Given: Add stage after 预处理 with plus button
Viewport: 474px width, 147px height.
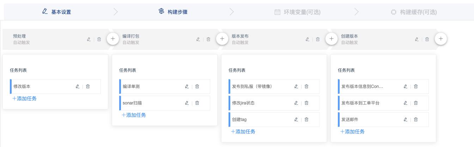Looking at the screenshot, I should click(x=113, y=39).
